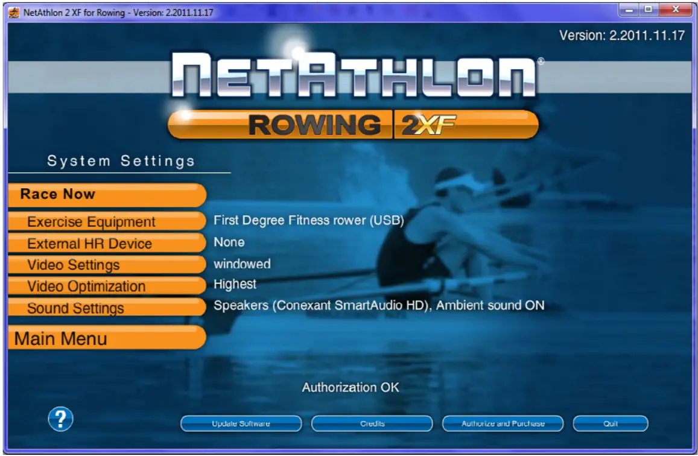Click the NetAthlon title bar application icon
Viewport: 698px width, 456px height.
(x=13, y=10)
